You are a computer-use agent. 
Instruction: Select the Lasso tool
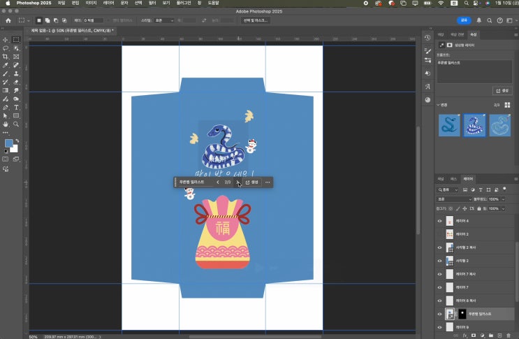(x=6, y=48)
